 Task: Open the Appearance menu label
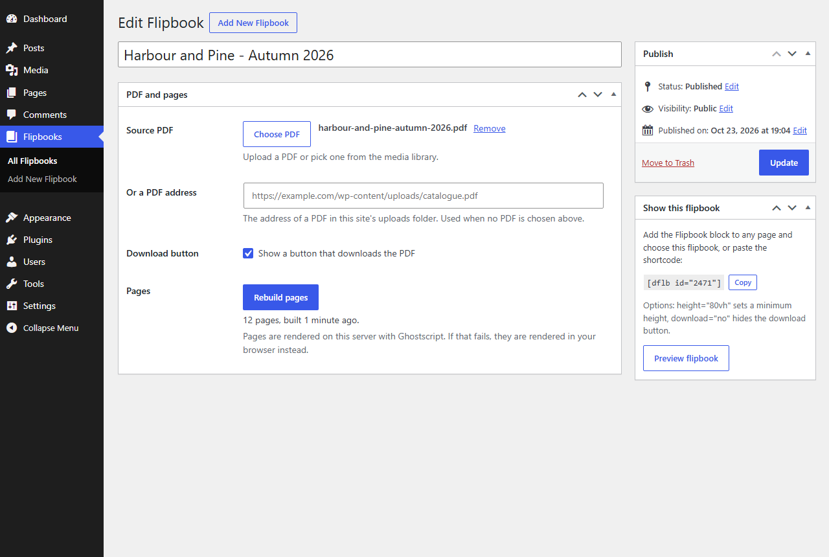click(47, 218)
